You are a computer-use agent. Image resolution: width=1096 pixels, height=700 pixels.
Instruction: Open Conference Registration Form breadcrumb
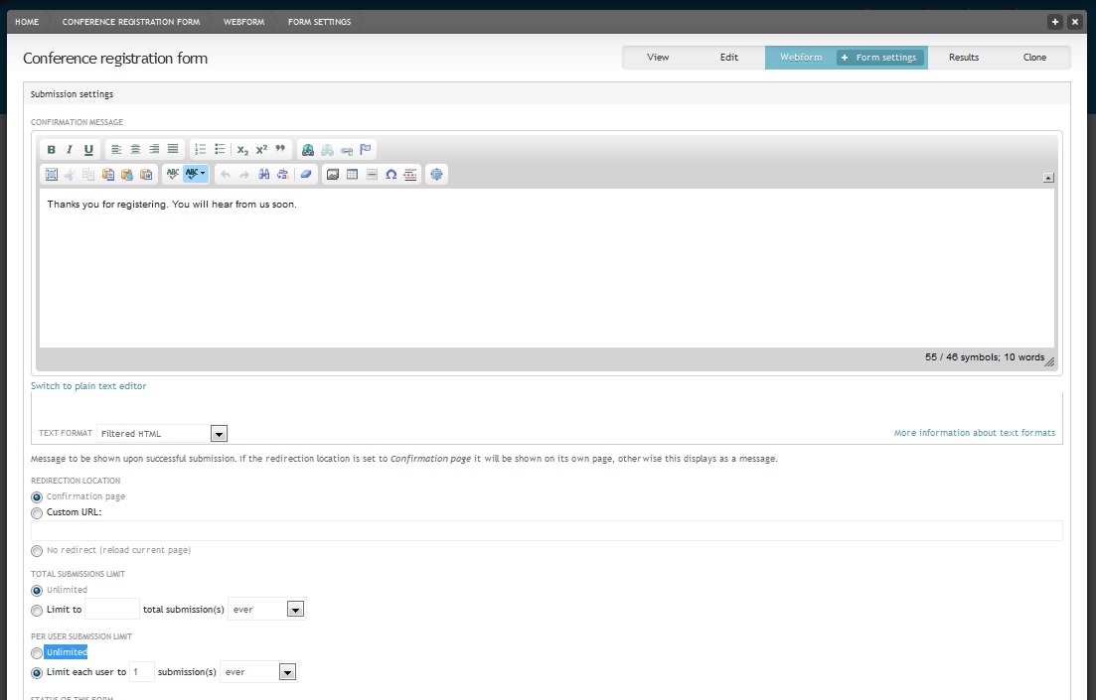[x=131, y=22]
